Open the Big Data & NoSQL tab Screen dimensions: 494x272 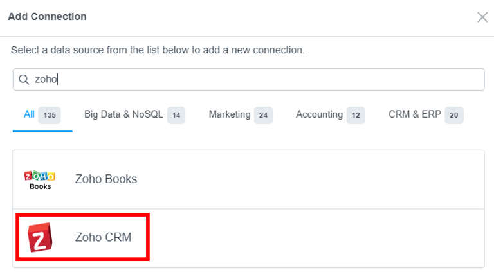tap(134, 115)
